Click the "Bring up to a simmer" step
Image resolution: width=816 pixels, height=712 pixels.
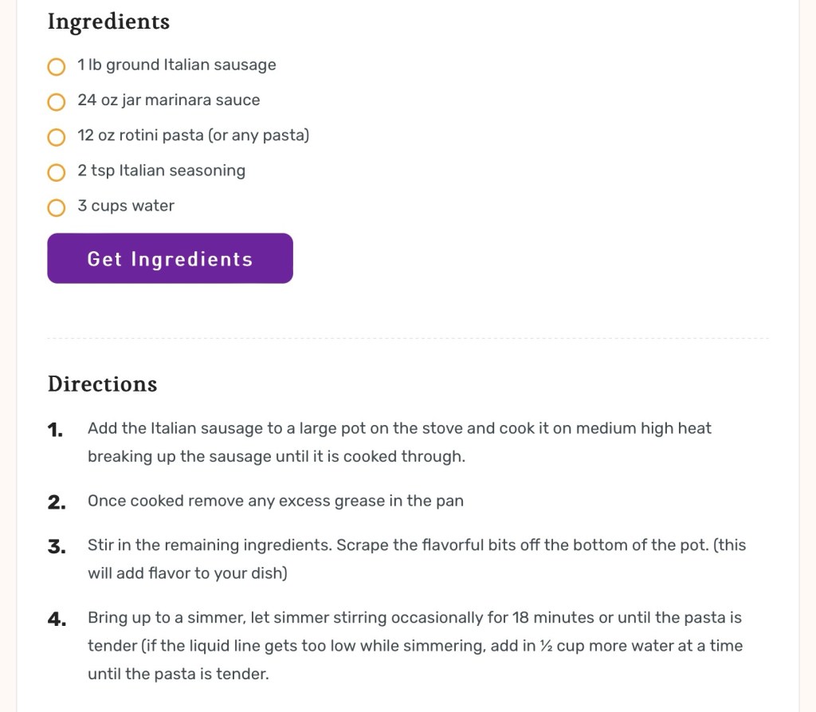(x=414, y=646)
